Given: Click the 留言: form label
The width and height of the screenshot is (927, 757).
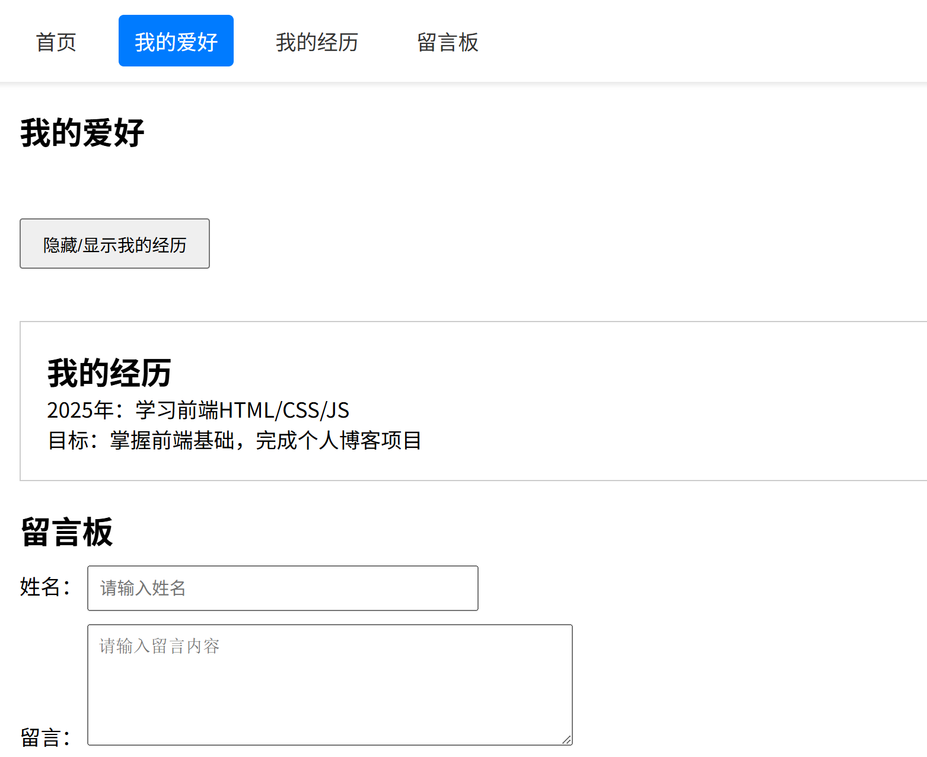Looking at the screenshot, I should click(45, 737).
